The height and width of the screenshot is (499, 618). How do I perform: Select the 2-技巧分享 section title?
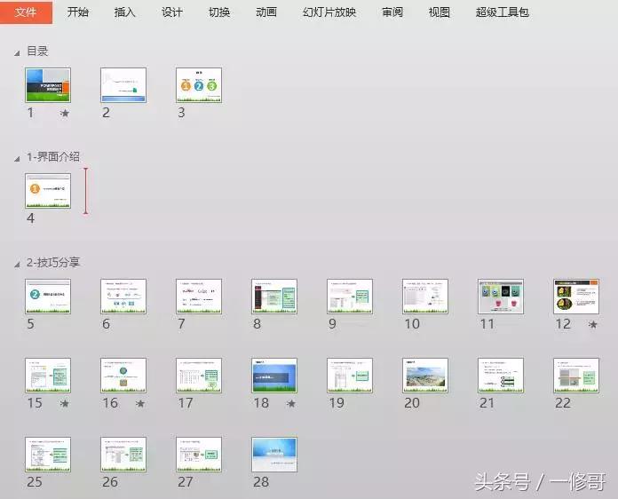pos(53,263)
